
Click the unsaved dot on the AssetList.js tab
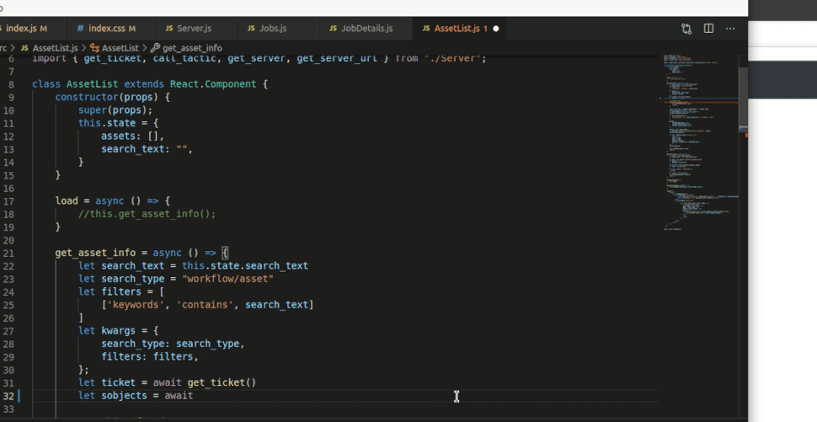pyautogui.click(x=496, y=29)
